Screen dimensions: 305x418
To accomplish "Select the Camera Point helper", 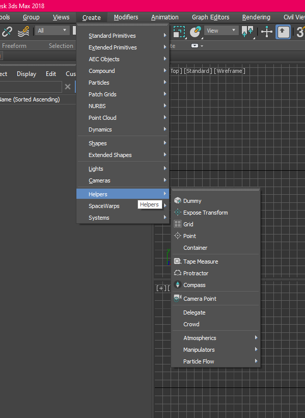I will (x=216, y=299).
